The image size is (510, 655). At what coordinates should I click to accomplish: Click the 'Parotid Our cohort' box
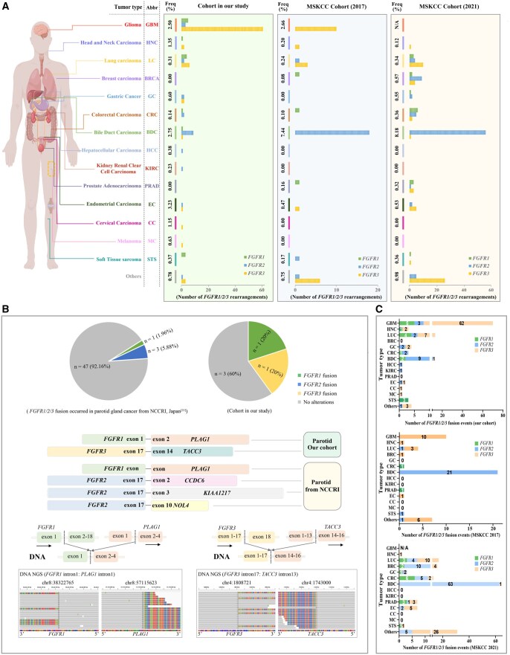(322, 444)
